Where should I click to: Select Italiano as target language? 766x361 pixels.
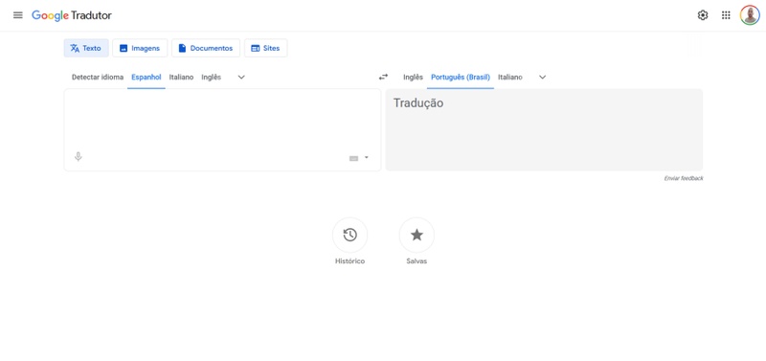(x=510, y=78)
